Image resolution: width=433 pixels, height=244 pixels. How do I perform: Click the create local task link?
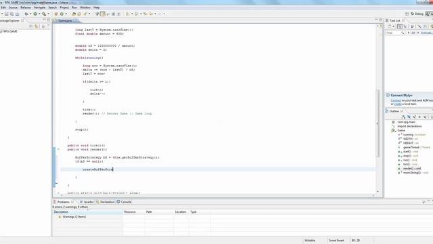(398, 104)
